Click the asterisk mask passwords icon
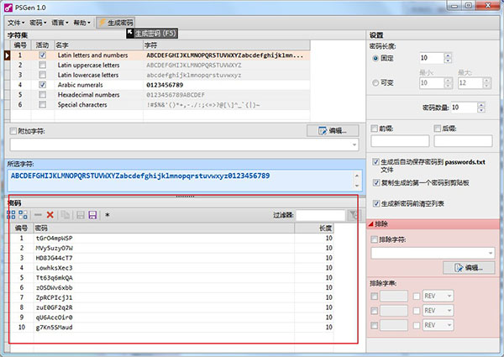The height and width of the screenshot is (357, 504). click(108, 215)
